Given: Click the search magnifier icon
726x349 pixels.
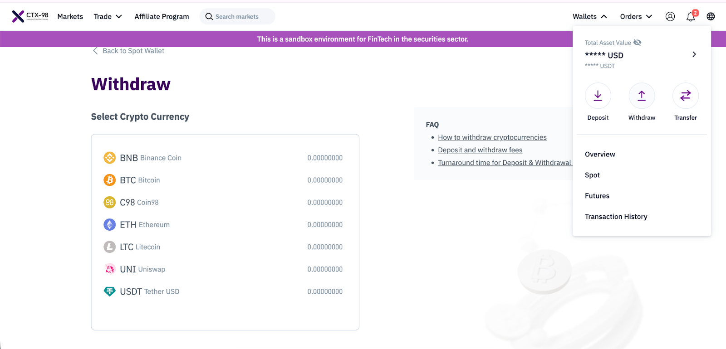Looking at the screenshot, I should (x=209, y=16).
